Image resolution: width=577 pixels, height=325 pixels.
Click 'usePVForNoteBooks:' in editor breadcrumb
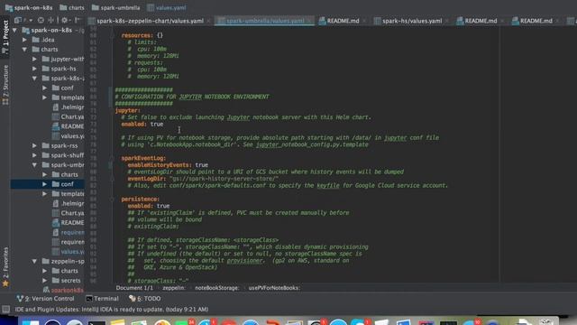click(274, 288)
